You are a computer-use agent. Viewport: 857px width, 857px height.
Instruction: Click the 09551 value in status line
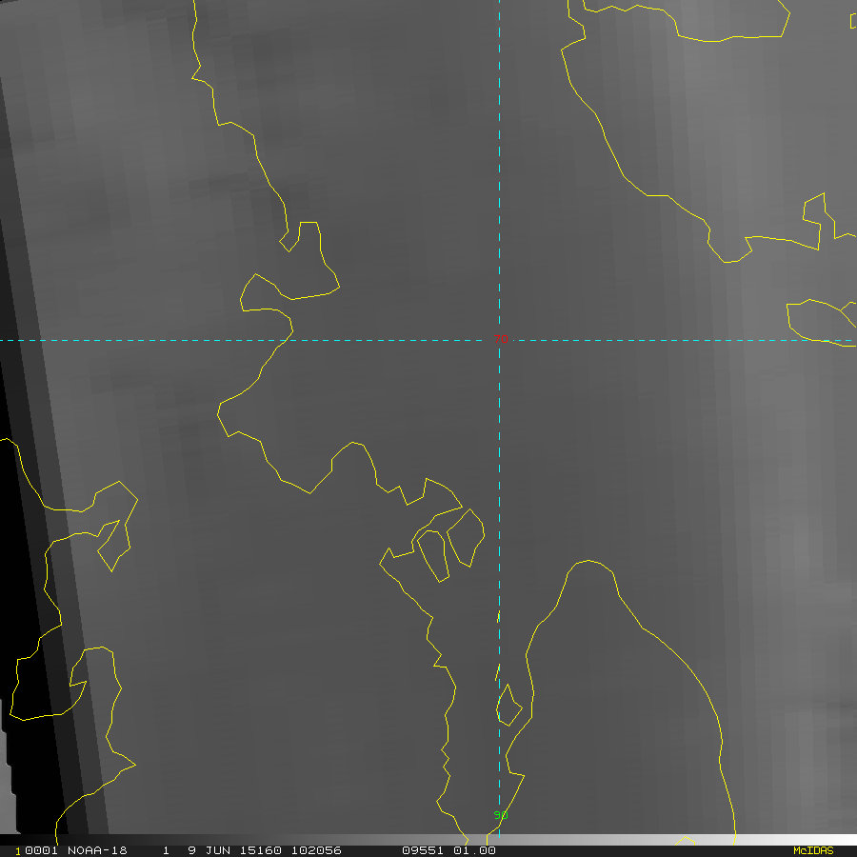[x=421, y=850]
